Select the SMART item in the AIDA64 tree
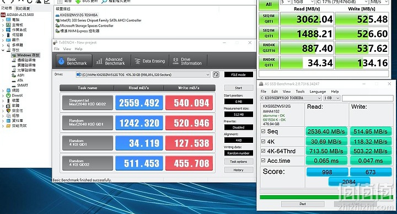 (x=23, y=85)
